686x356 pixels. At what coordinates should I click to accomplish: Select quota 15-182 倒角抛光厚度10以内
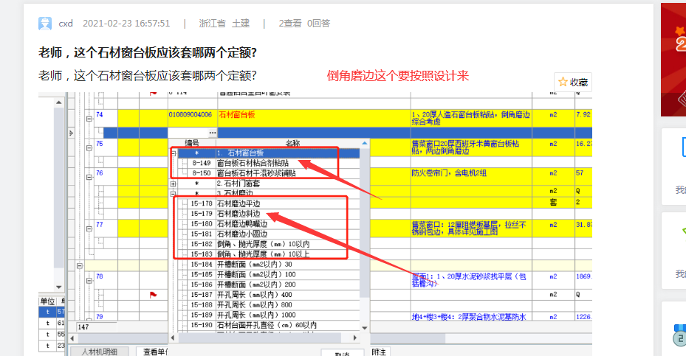pyautogui.click(x=264, y=244)
